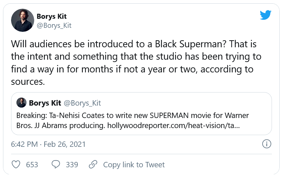Open the tweet info circle icon
Viewport: 282px width, 177px height.
point(266,144)
